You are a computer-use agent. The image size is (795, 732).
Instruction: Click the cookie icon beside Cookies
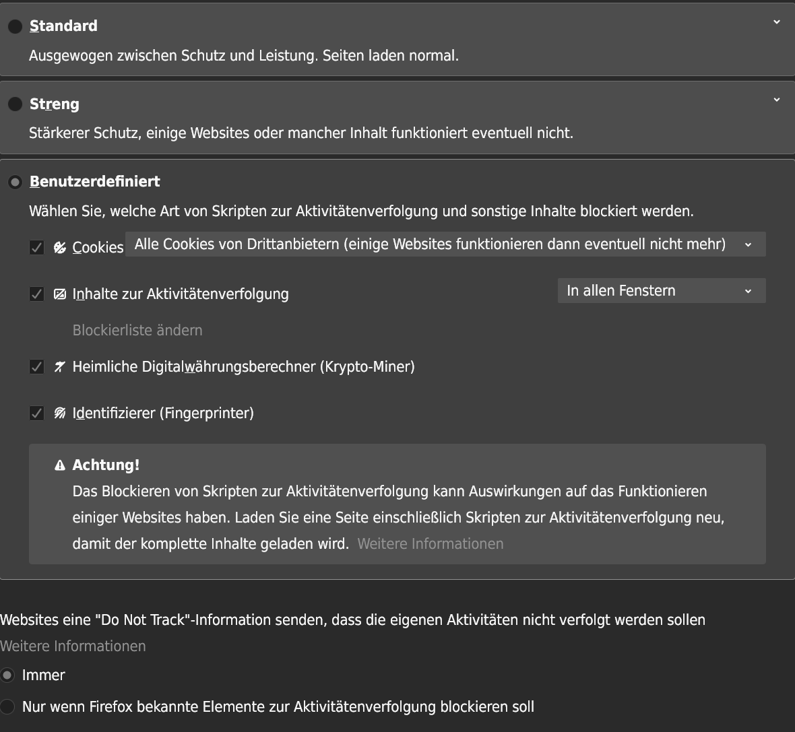pos(60,248)
